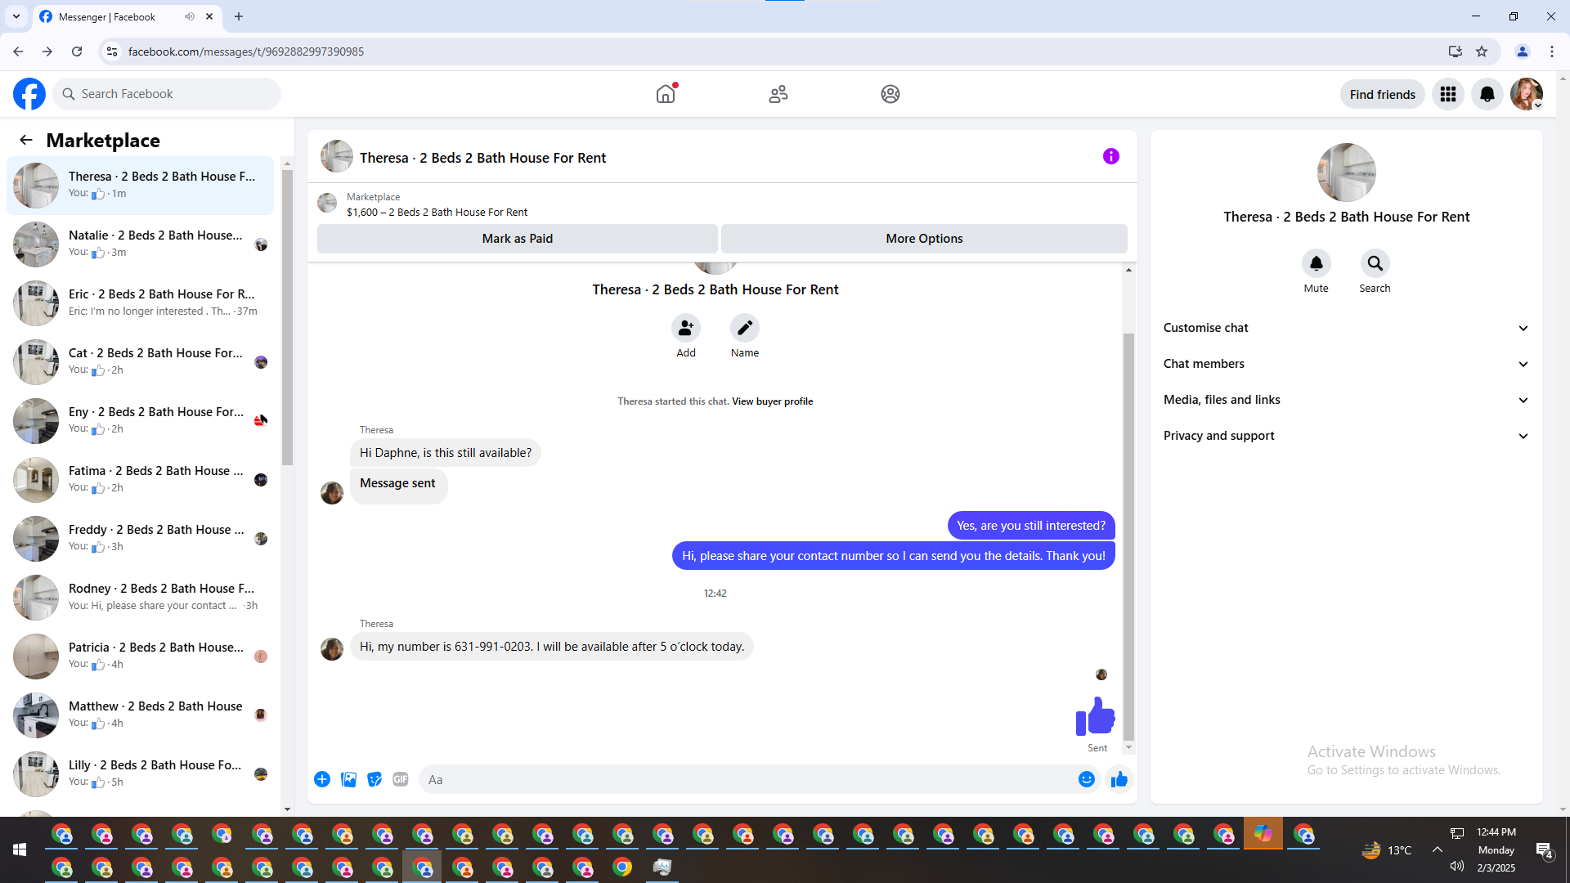
Task: Click the Search Facebook field
Action: tap(167, 94)
